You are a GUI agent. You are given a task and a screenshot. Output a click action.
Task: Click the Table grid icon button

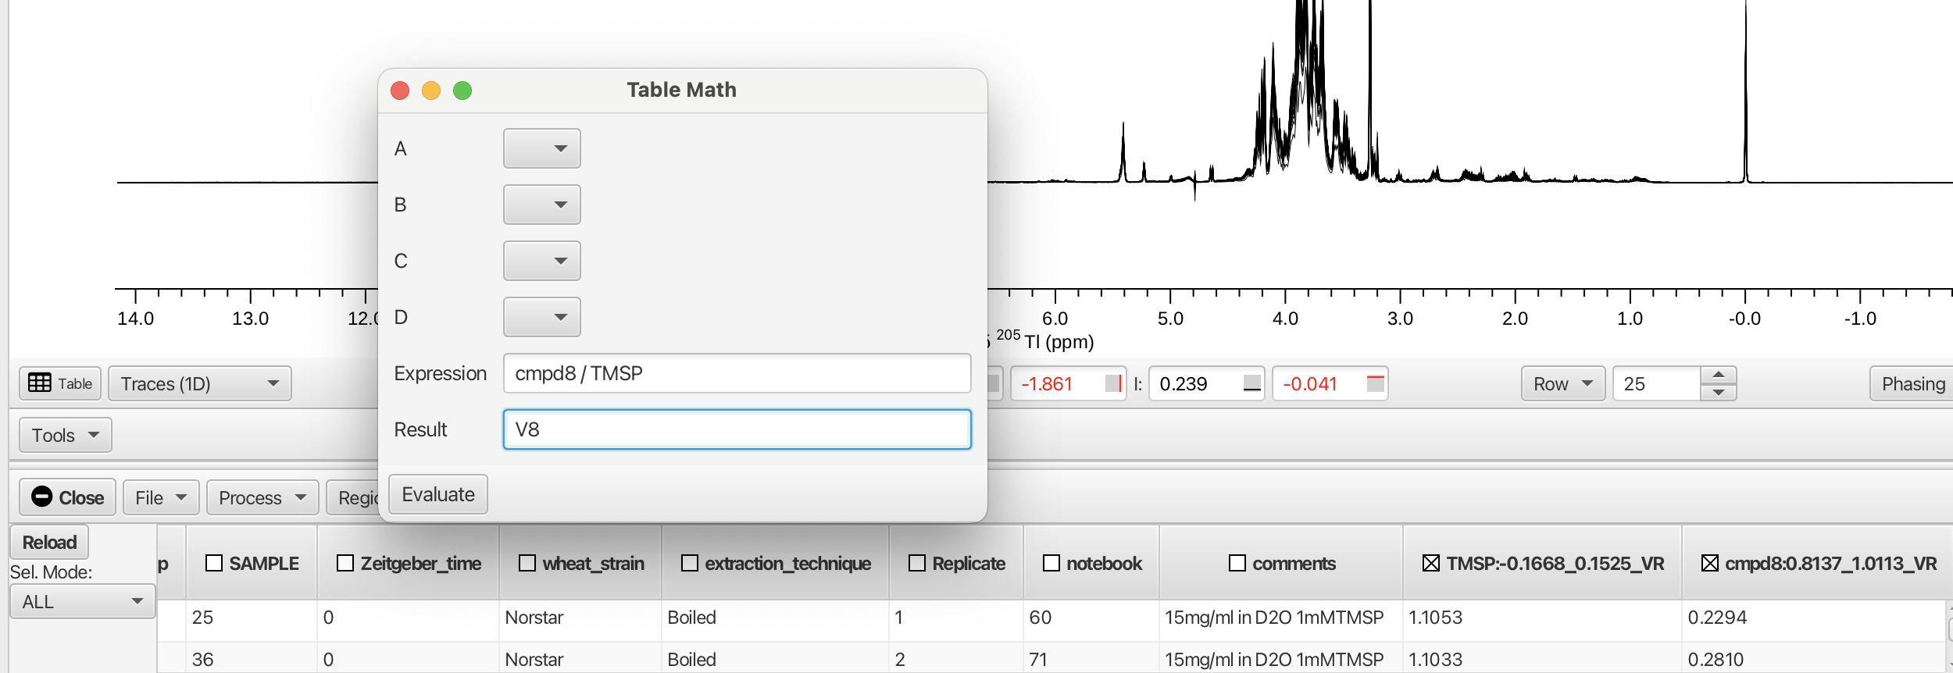click(40, 383)
